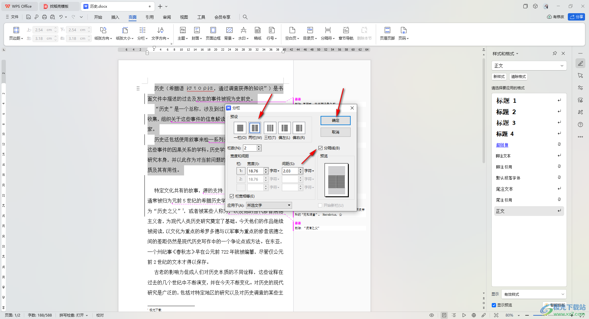Switch to the 找稻壳模板 tab

[x=59, y=6]
